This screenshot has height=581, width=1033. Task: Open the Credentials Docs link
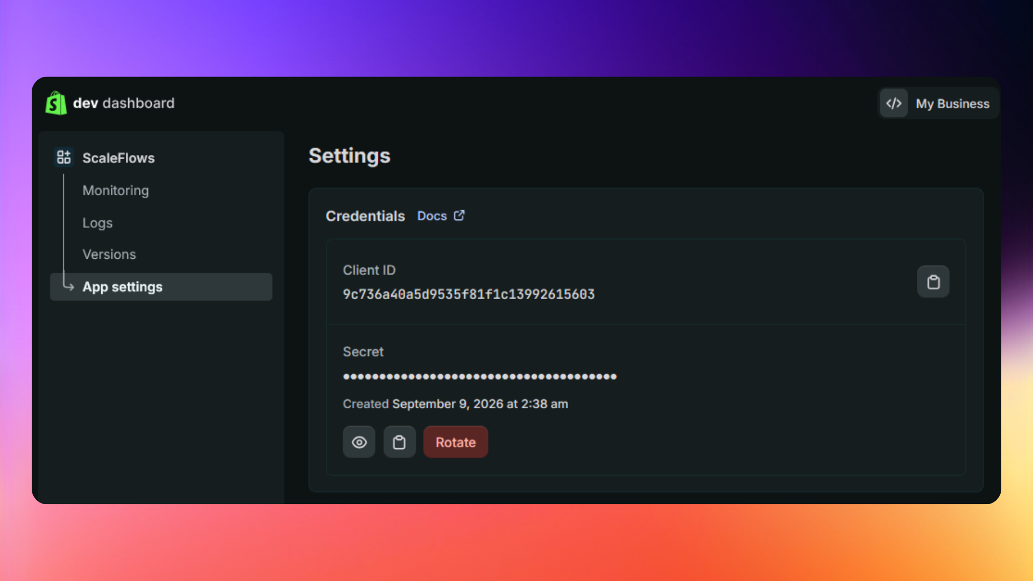coord(441,216)
